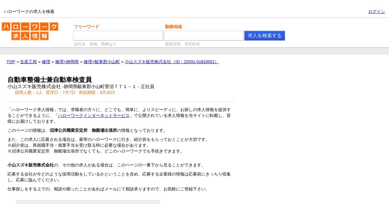The height and width of the screenshot is (204, 389).
Task: Click the 求人を検索する button
Action: tap(265, 36)
